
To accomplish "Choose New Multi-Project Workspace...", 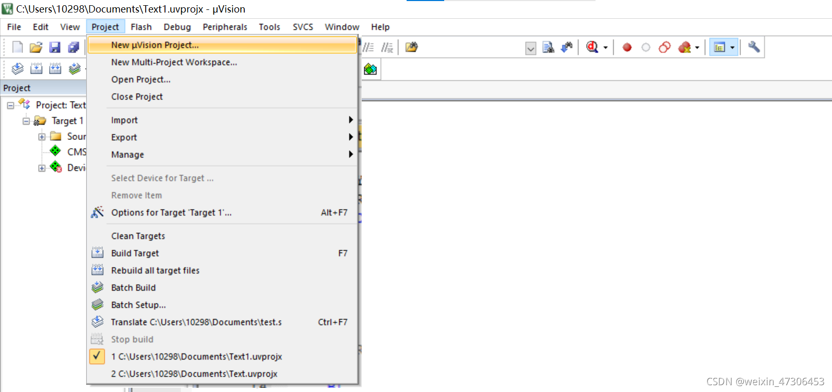I will [x=222, y=62].
